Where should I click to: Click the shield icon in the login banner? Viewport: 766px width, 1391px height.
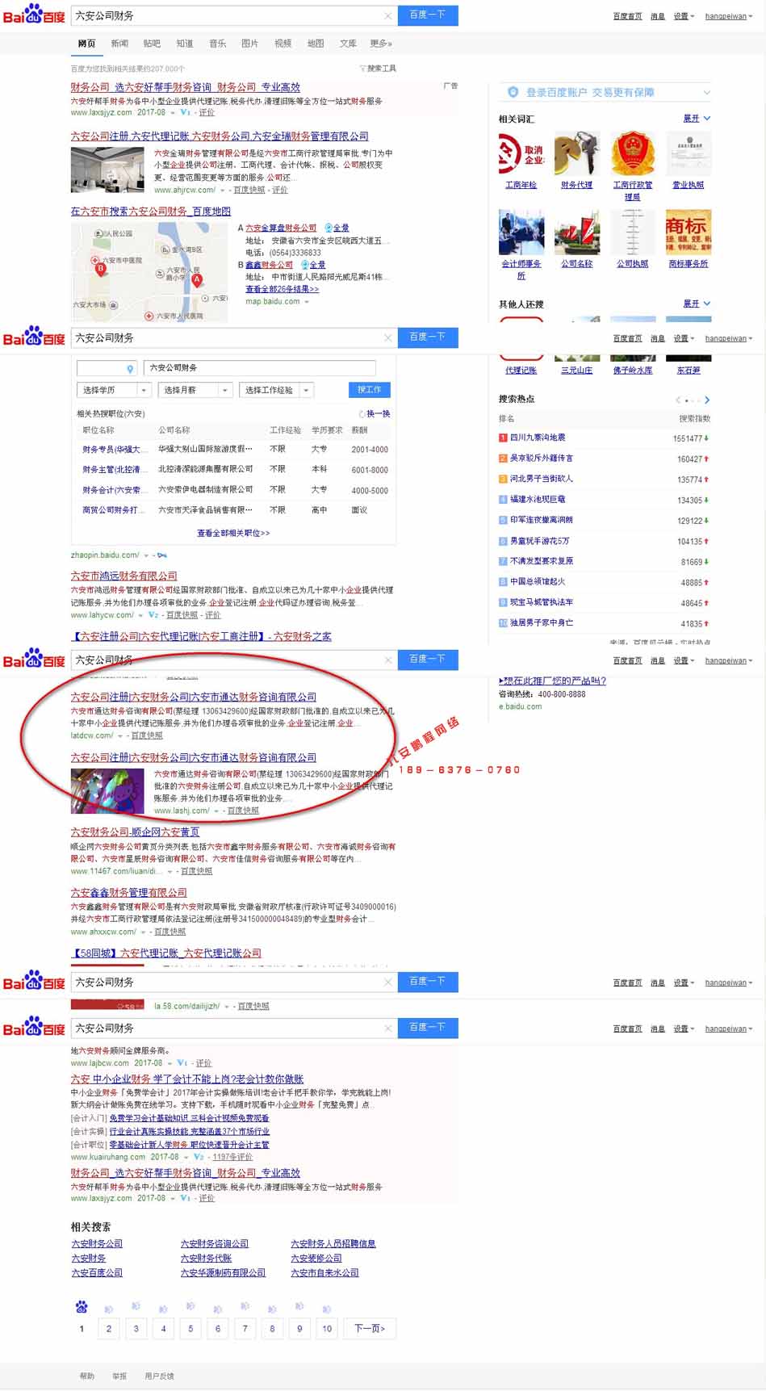point(513,93)
